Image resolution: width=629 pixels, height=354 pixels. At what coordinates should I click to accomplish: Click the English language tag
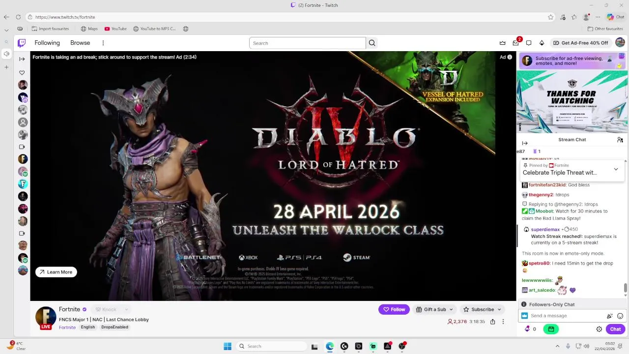pyautogui.click(x=88, y=327)
